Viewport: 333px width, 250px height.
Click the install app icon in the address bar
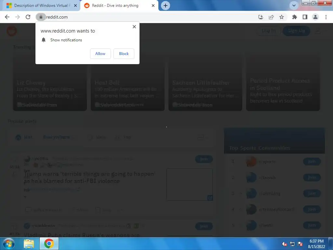coord(261,17)
